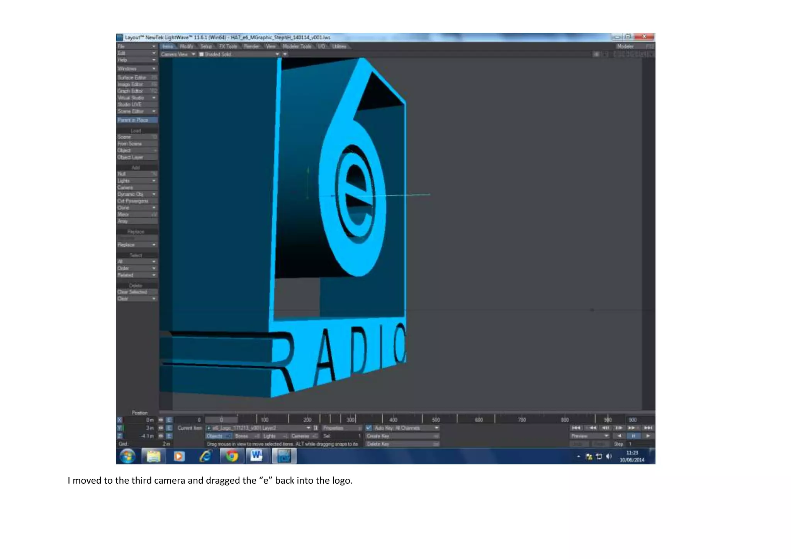Open the Current Item object dropdown
This screenshot has width=791, height=559.
[x=258, y=428]
